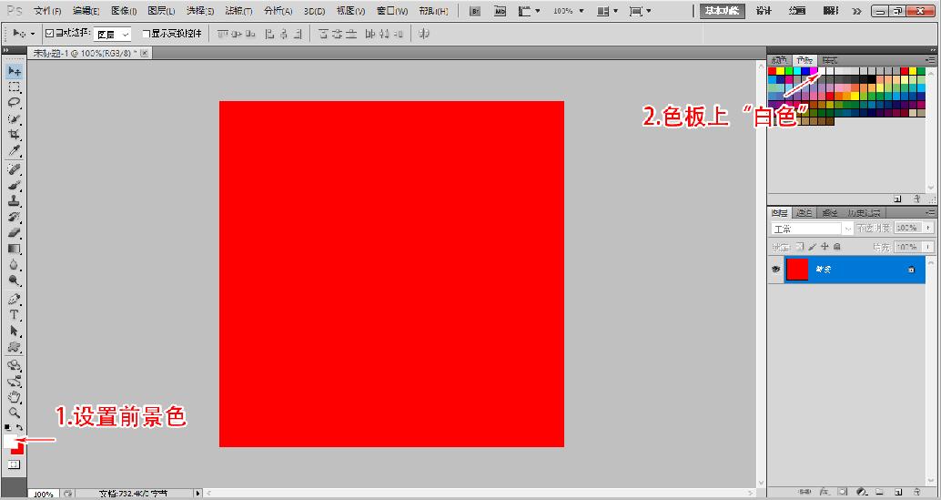The width and height of the screenshot is (941, 500).
Task: Open the Layer (L) menu
Action: (x=161, y=11)
